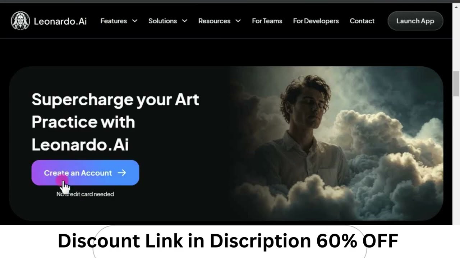460x258 pixels.
Task: Open the Features menu
Action: pos(119,21)
